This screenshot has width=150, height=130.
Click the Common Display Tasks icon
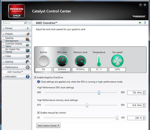point(28,45)
